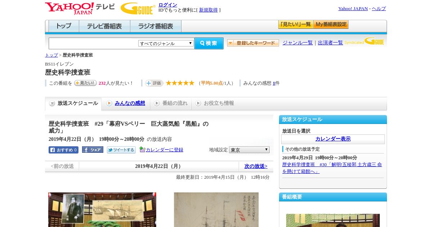Click the 232人が見たい count text
The height and width of the screenshot is (227, 432).
click(115, 83)
